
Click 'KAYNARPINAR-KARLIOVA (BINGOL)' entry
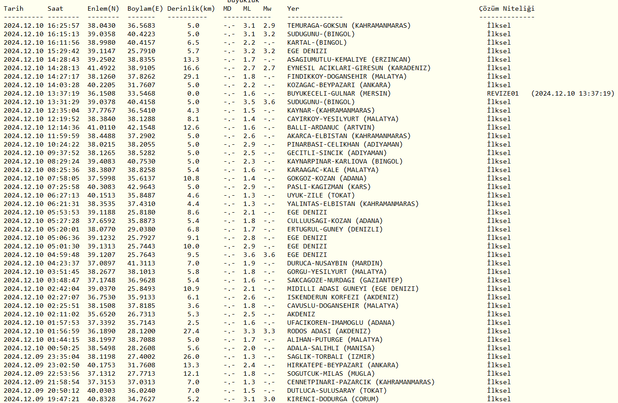coord(345,161)
